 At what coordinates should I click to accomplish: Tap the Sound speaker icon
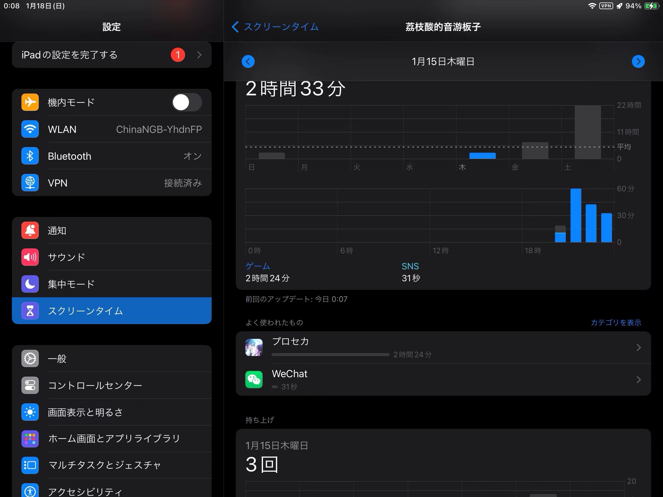pyautogui.click(x=30, y=257)
